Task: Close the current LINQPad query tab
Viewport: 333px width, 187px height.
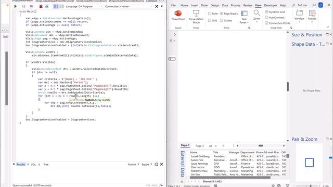Action: (157, 7)
